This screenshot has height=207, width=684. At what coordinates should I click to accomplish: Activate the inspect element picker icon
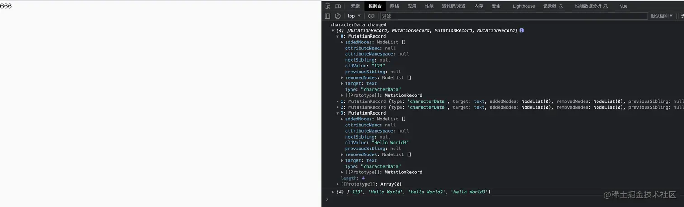pyautogui.click(x=328, y=6)
